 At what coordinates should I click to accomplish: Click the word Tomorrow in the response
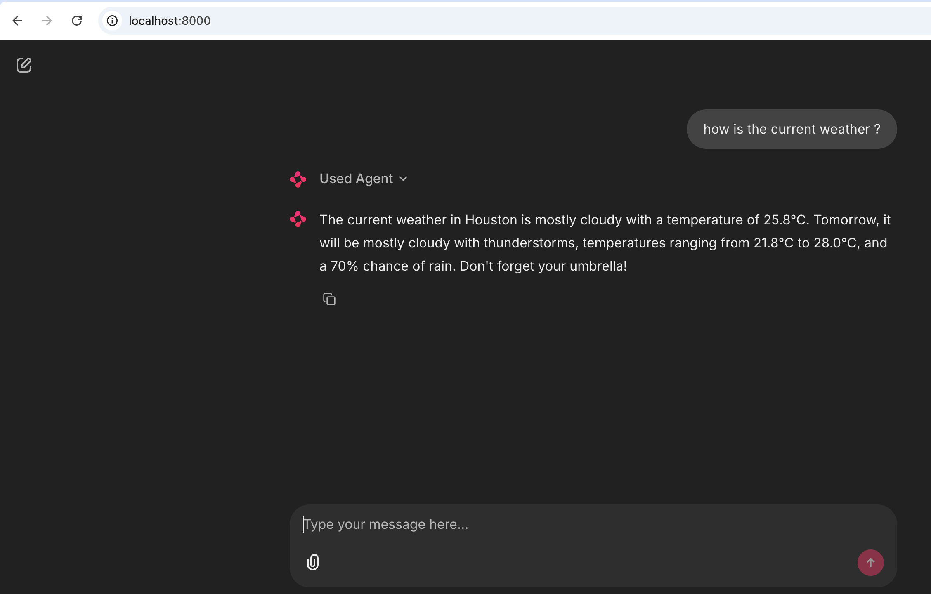846,220
